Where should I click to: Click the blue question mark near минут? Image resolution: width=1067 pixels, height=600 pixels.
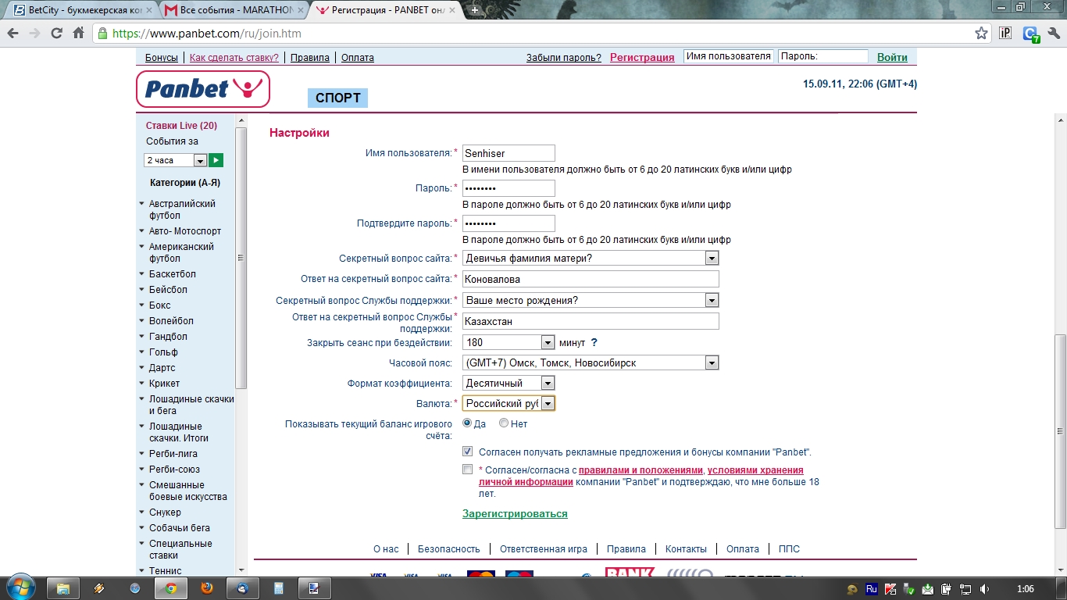coord(594,342)
